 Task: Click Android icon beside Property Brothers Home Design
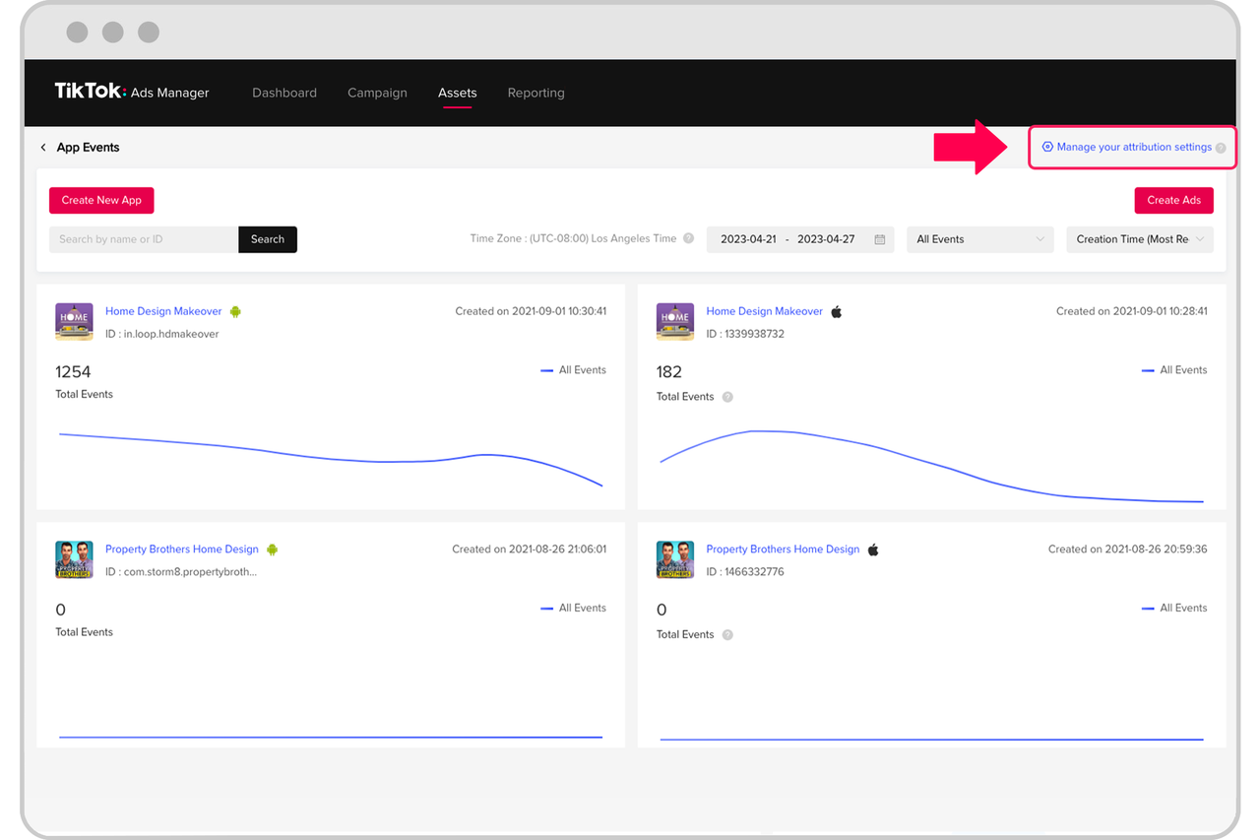click(x=273, y=549)
